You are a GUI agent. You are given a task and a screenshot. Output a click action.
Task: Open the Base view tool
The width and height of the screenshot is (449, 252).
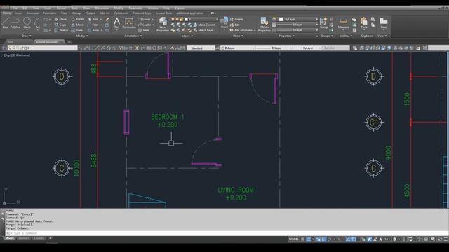(384, 23)
